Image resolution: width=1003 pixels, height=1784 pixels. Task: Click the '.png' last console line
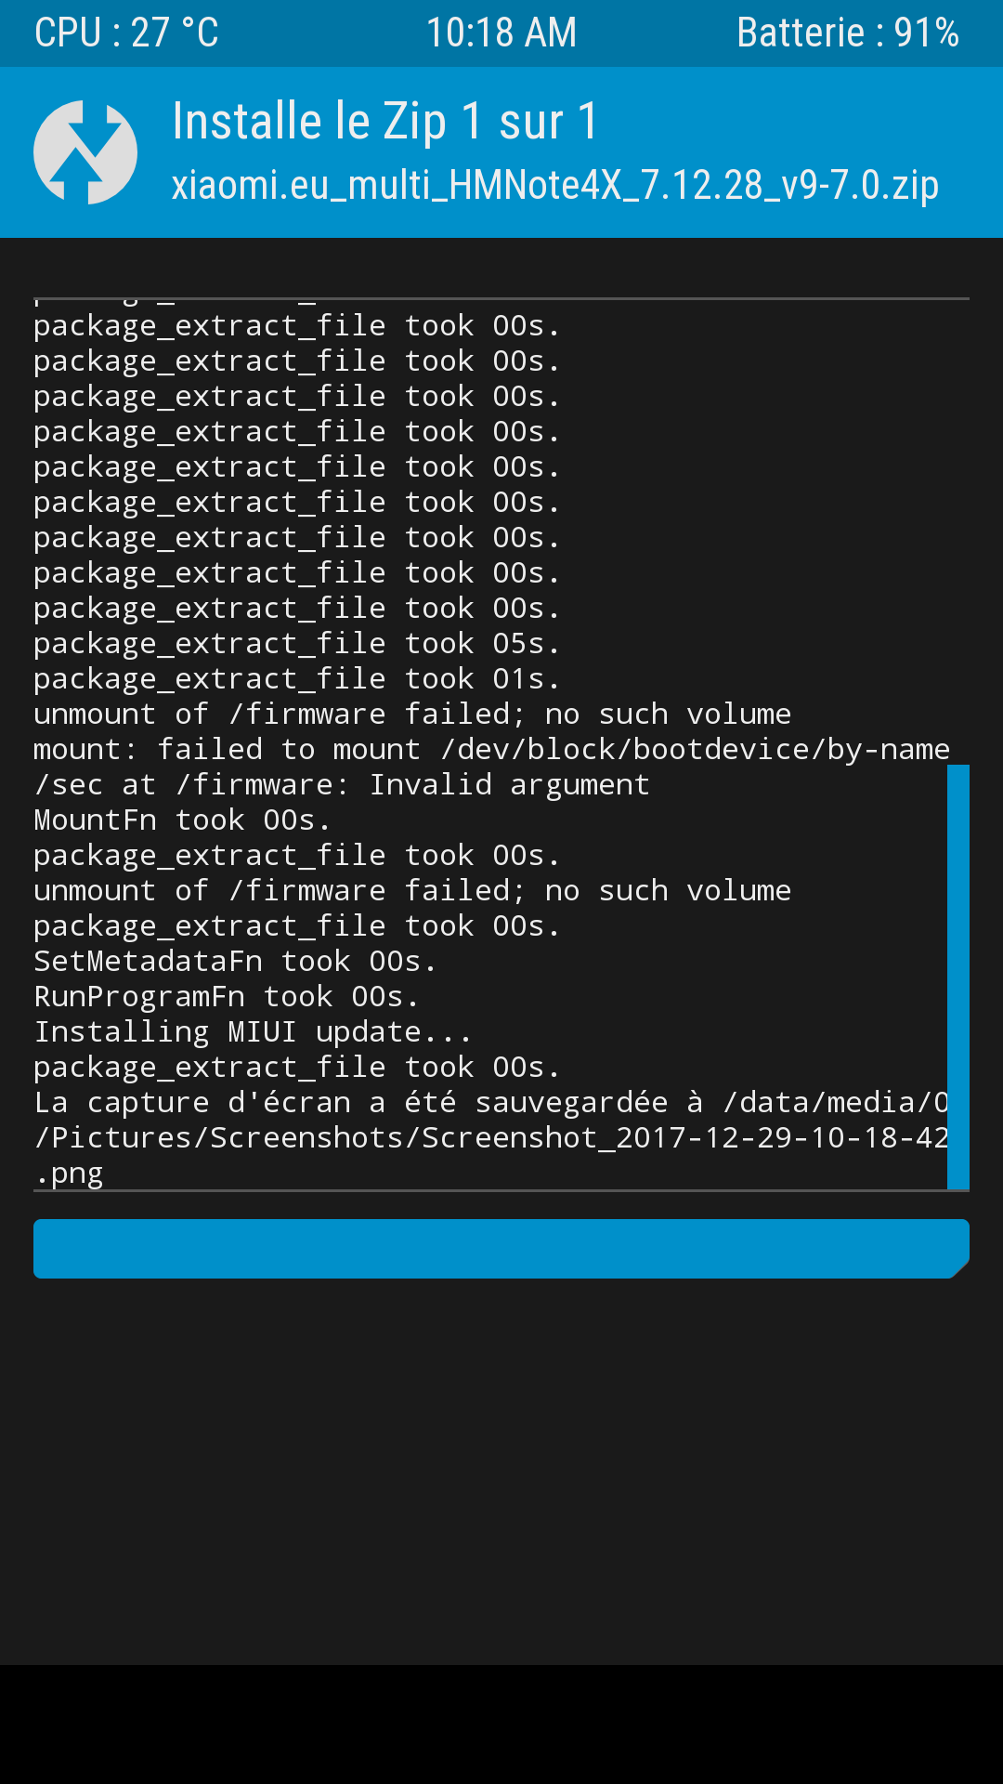tap(69, 1174)
